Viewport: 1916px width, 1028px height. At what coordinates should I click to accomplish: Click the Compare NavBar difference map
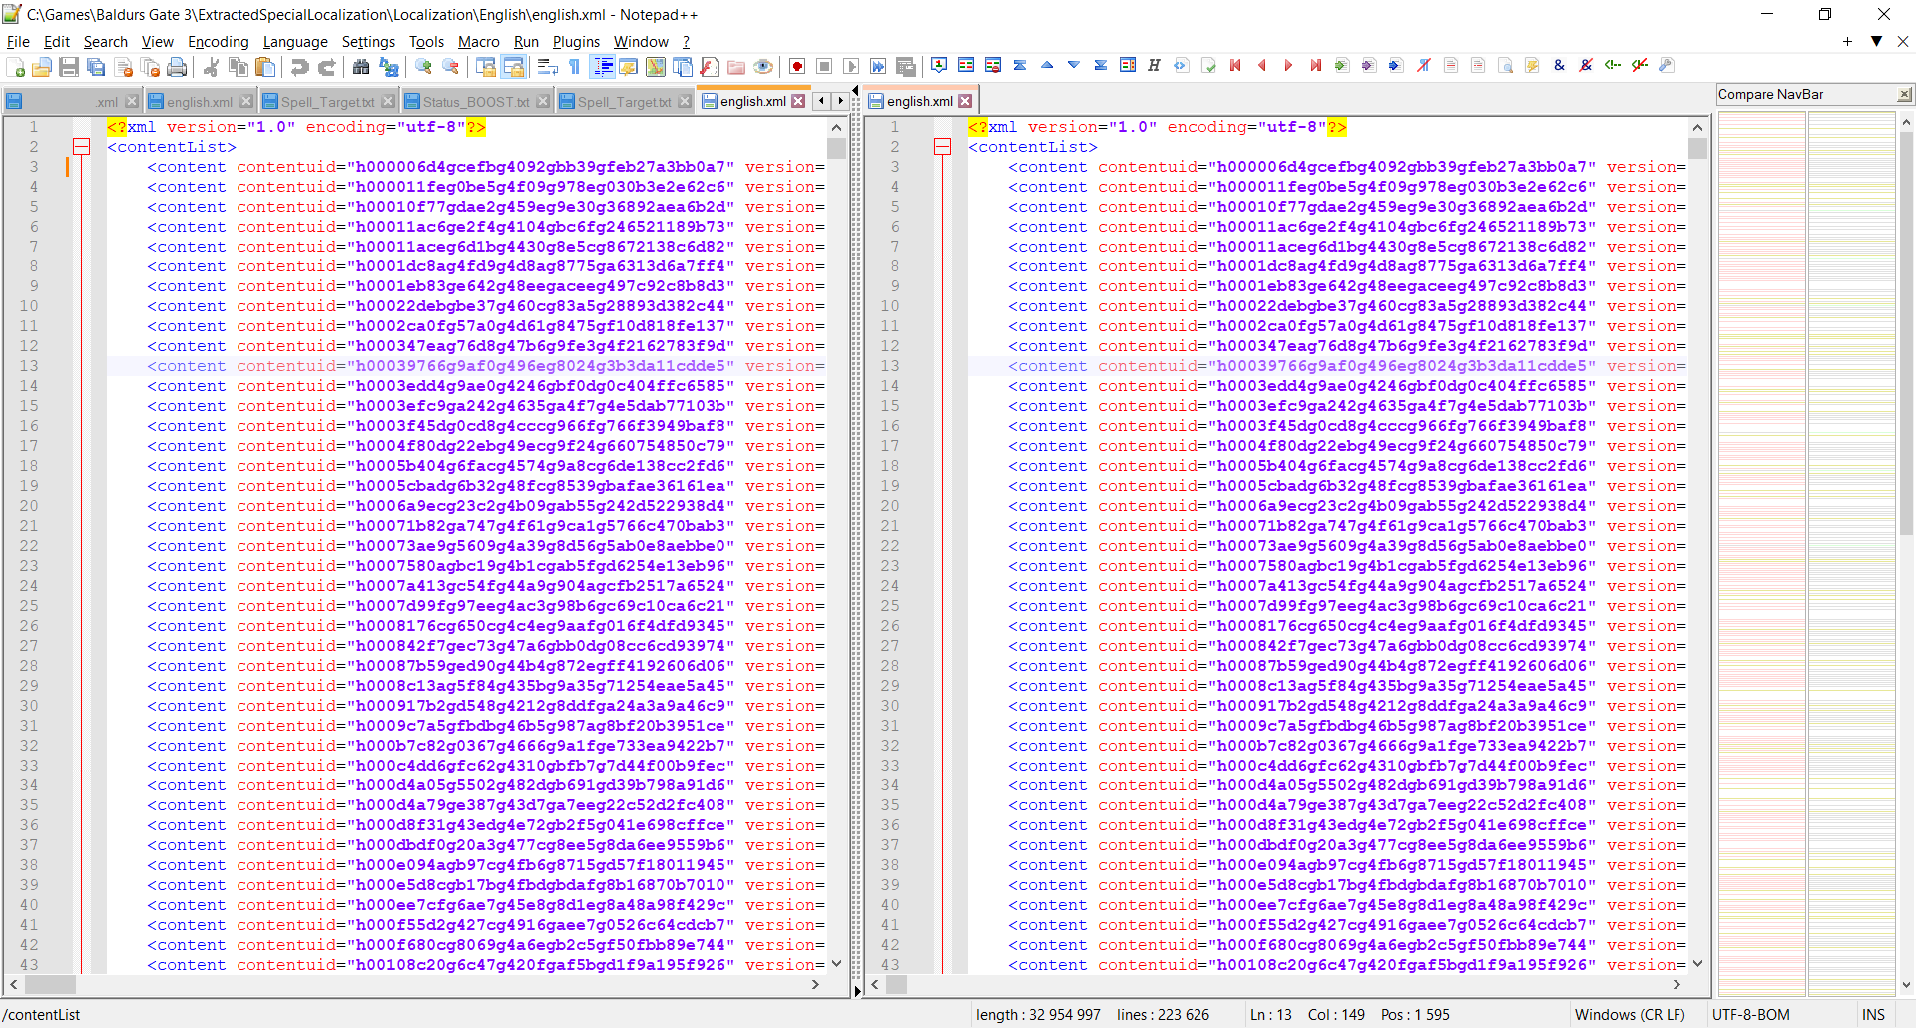click(1806, 554)
